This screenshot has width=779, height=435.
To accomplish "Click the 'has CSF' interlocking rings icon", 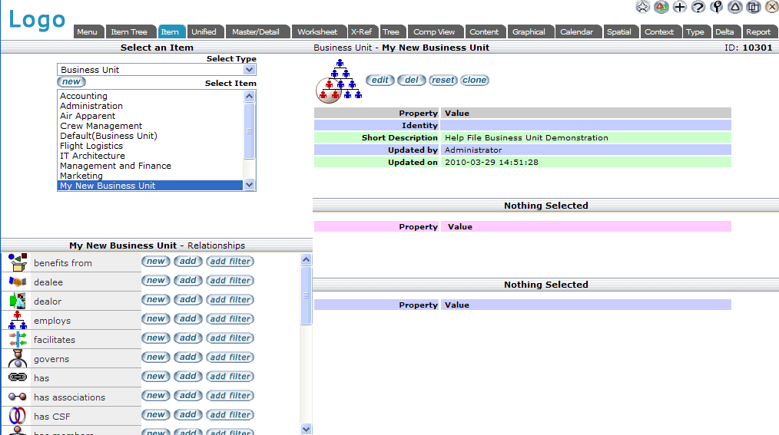I will pyautogui.click(x=17, y=417).
